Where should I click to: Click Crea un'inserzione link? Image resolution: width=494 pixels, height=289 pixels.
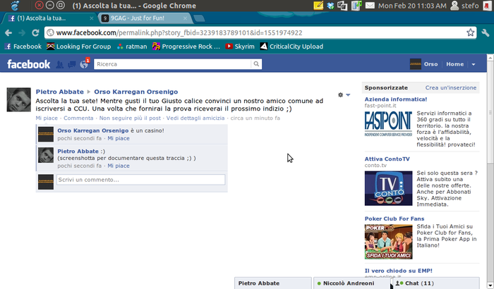tap(451, 88)
